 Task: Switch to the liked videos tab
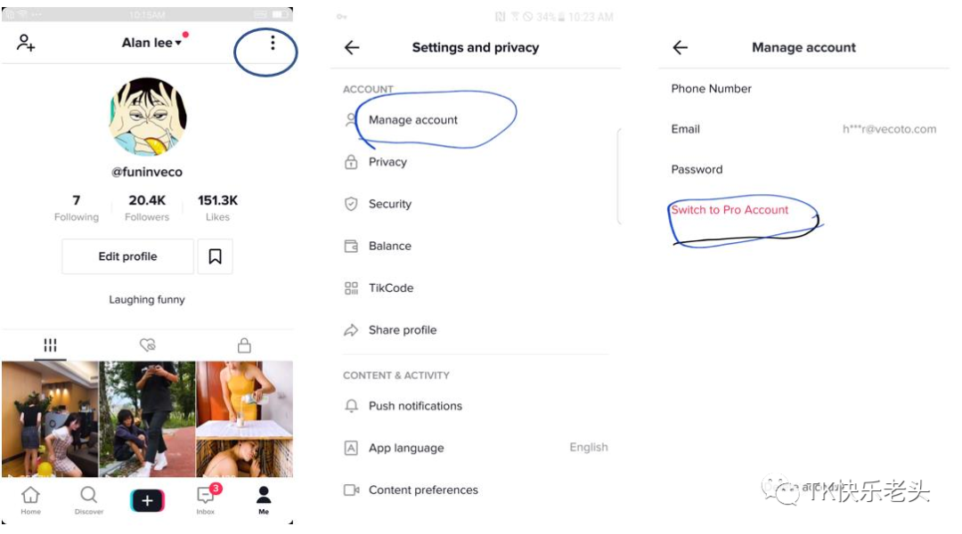(x=147, y=345)
